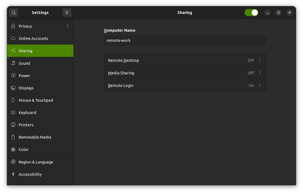Image resolution: width=303 pixels, height=193 pixels.
Task: Click the Sound music note icon
Action: [13, 63]
